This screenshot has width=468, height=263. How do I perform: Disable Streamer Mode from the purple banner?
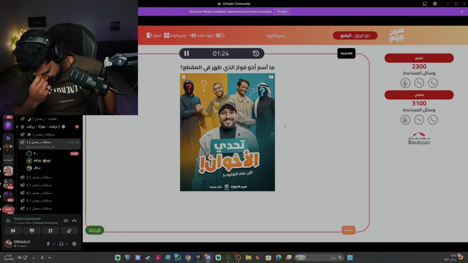282,11
